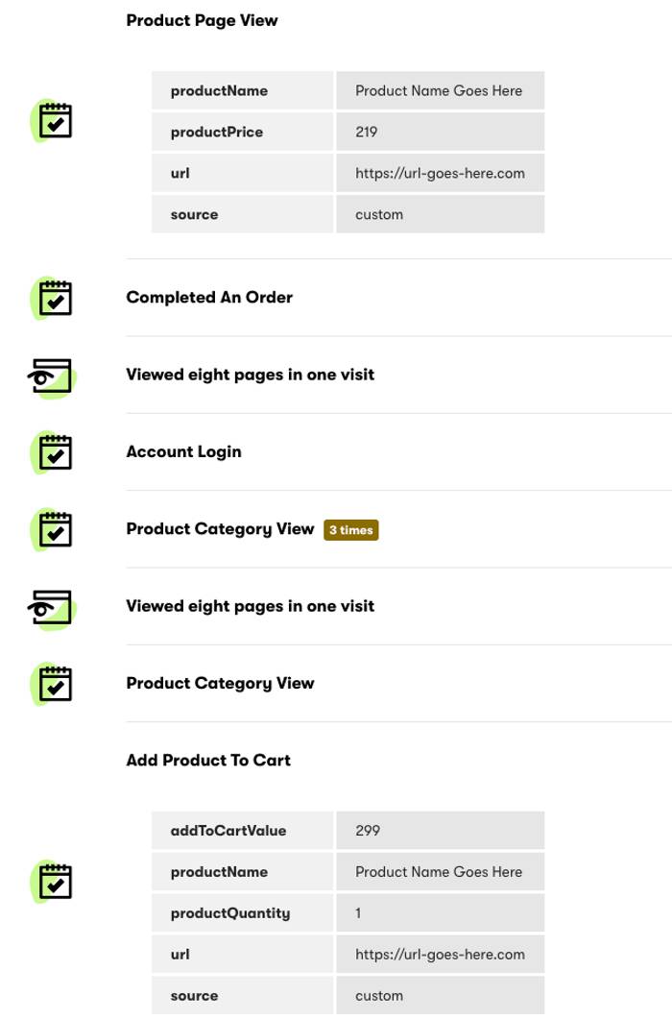Click the eye icon between Completed An Order and Account Login
This screenshot has height=1019, width=672.
coord(51,376)
